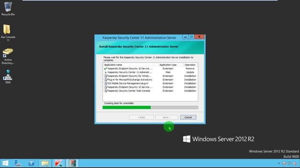
Task: Minimize the Kaspersky installer window
Action: 185,37
